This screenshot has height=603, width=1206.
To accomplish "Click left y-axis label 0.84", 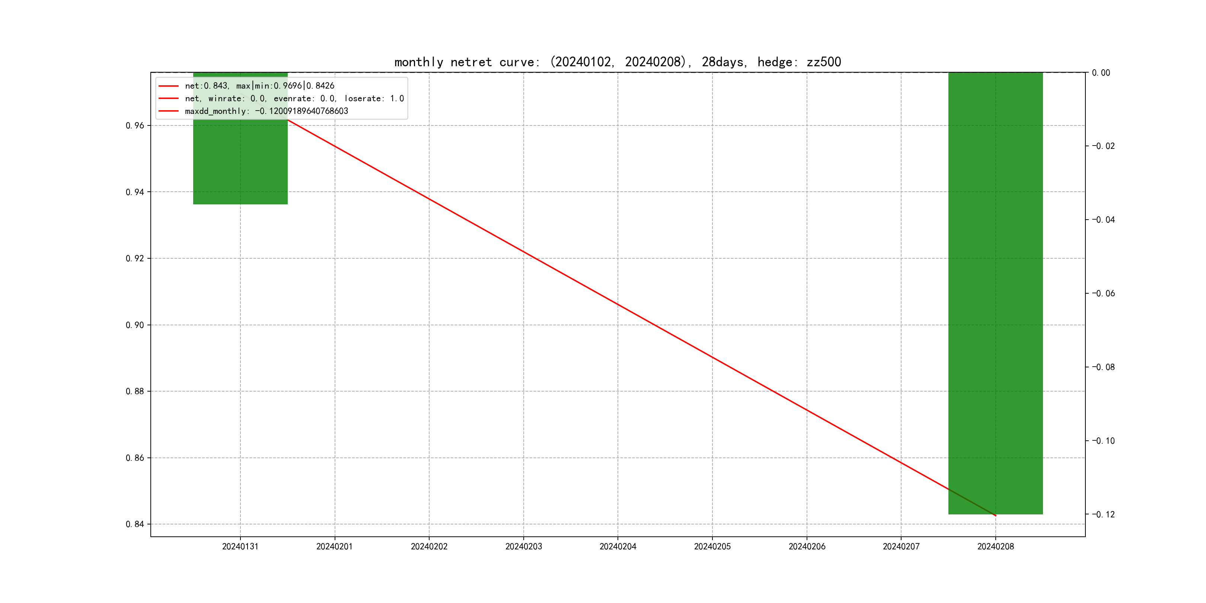I will click(135, 524).
